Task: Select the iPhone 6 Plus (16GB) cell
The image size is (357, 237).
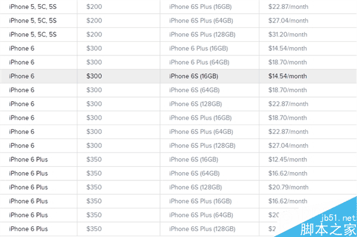Action: [198, 48]
